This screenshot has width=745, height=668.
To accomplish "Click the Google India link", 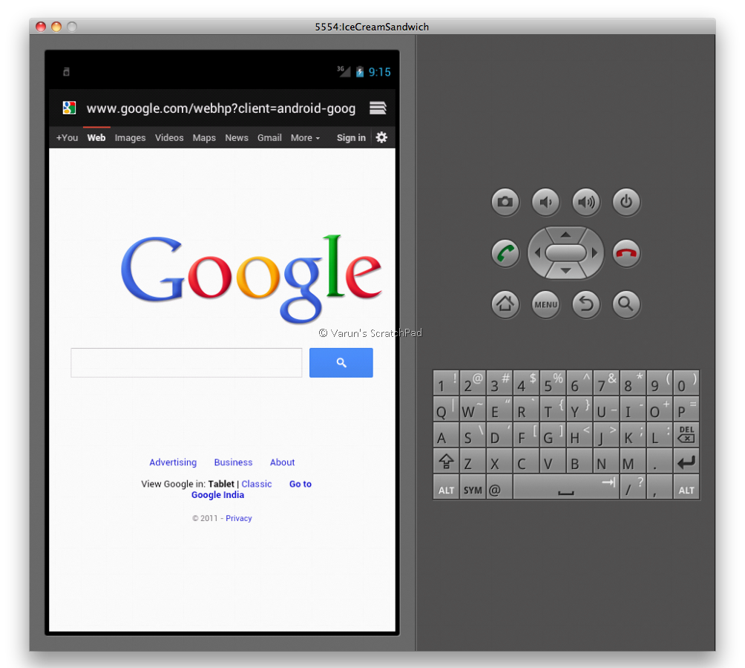I will coord(217,495).
